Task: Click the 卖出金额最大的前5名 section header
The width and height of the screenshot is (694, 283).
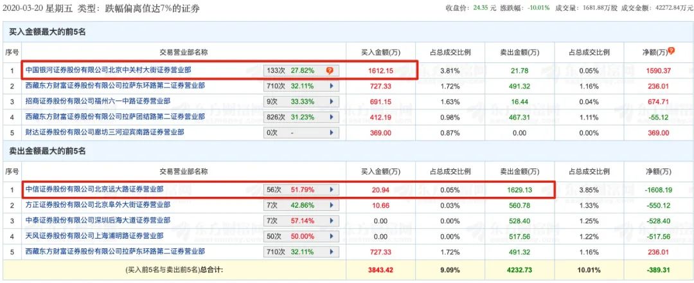Action: tap(47, 151)
